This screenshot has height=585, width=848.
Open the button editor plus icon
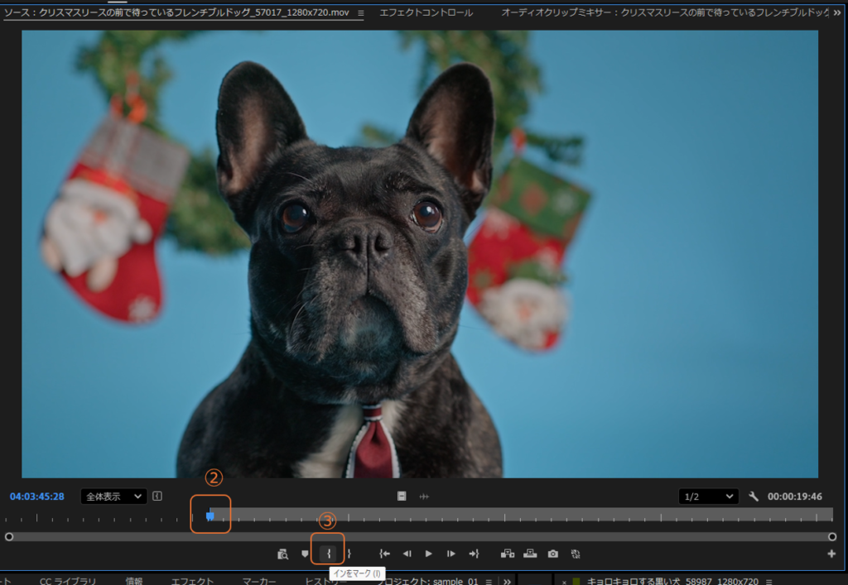(831, 554)
